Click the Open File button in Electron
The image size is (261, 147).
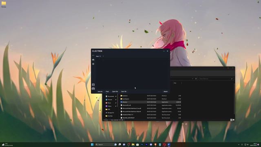point(115,91)
